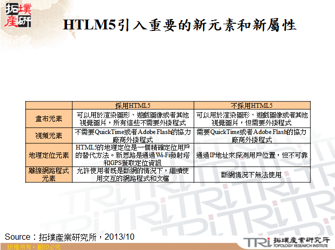
Task: Click cell 斷網情況下無法使用
Action: pyautogui.click(x=252, y=175)
